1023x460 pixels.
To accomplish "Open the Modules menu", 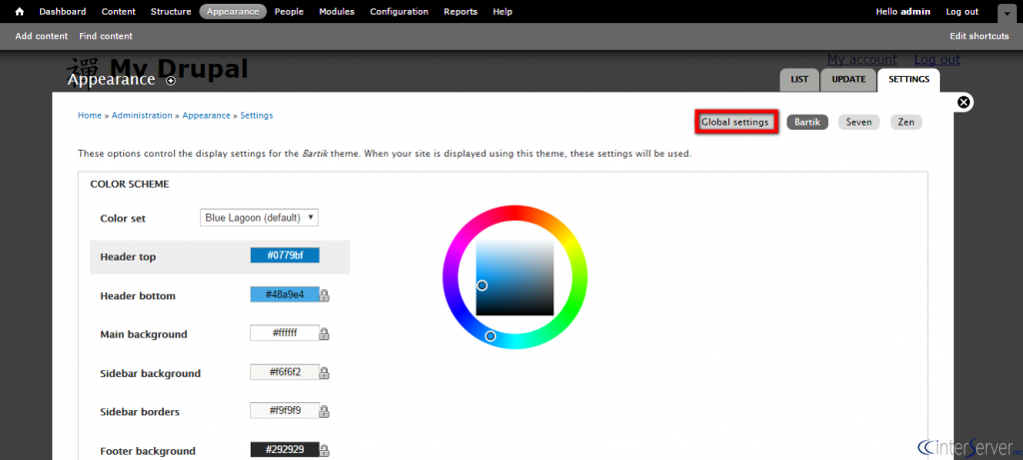I will click(337, 12).
